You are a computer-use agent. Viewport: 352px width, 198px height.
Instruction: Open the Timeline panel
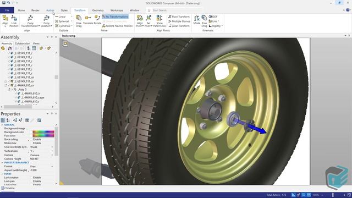8,188
